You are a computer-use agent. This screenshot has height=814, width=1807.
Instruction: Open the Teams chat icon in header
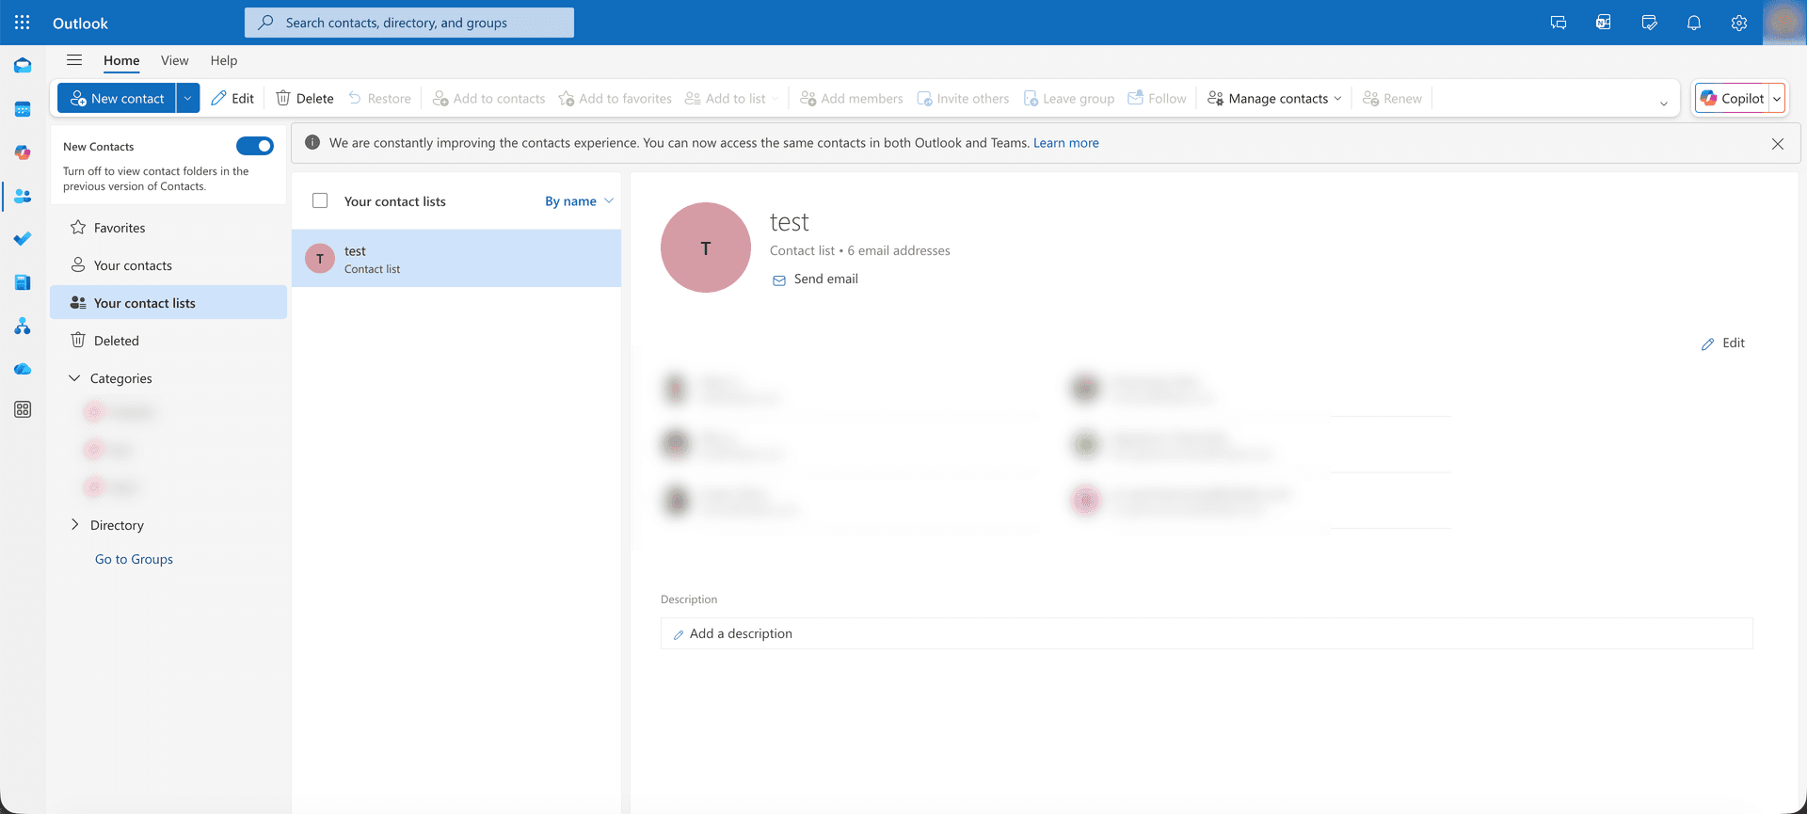pyautogui.click(x=1559, y=23)
